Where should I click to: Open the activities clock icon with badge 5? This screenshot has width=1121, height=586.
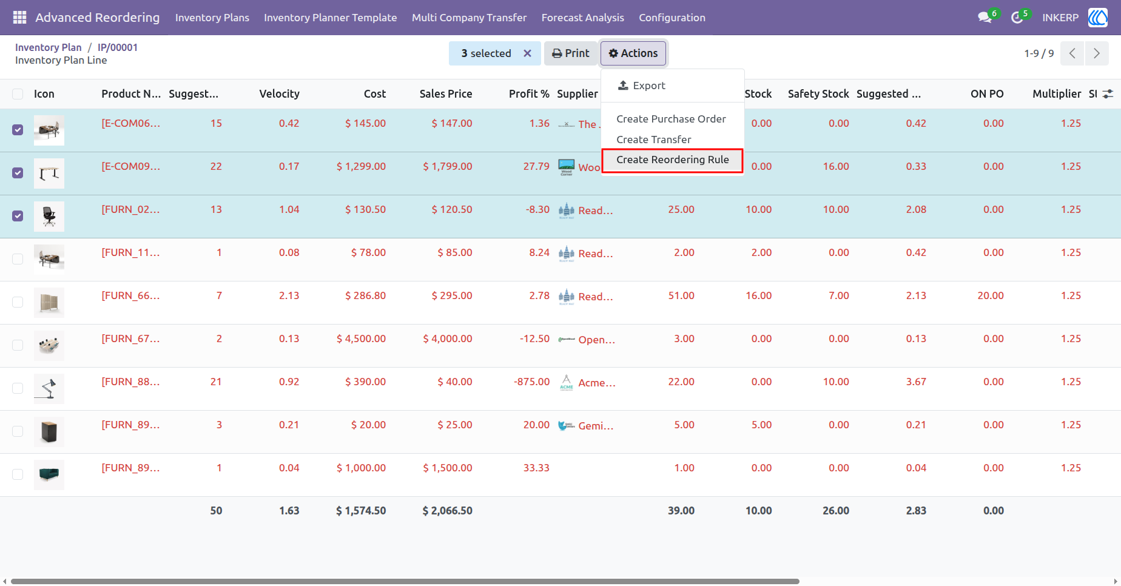[1017, 18]
